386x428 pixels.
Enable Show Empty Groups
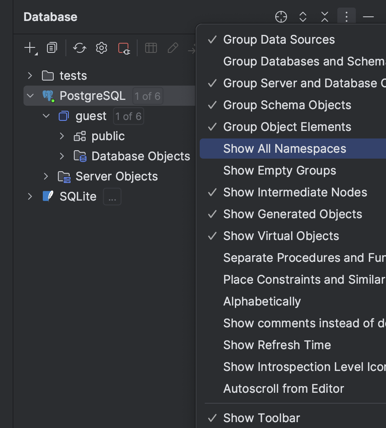click(x=279, y=170)
